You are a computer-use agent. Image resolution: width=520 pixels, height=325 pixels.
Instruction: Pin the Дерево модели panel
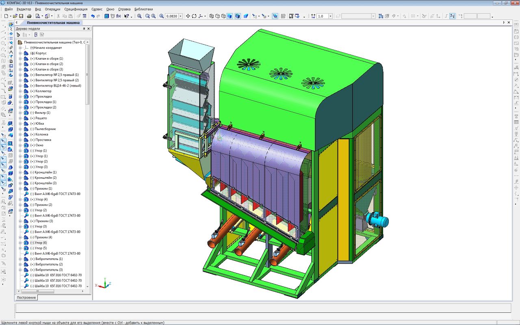[84, 29]
